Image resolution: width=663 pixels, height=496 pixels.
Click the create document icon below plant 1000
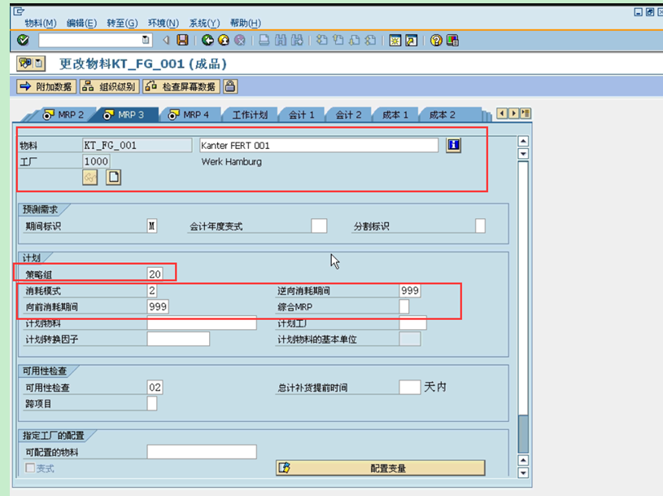click(113, 178)
